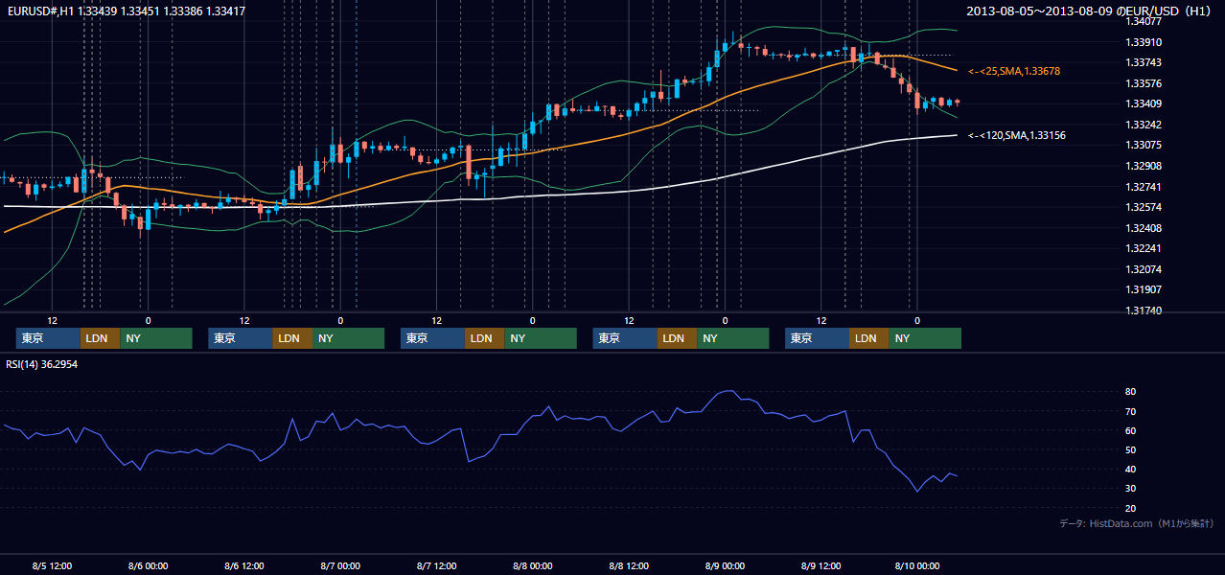The image size is (1225, 575).
Task: Click price axis value 1.32908
Action: (1143, 166)
